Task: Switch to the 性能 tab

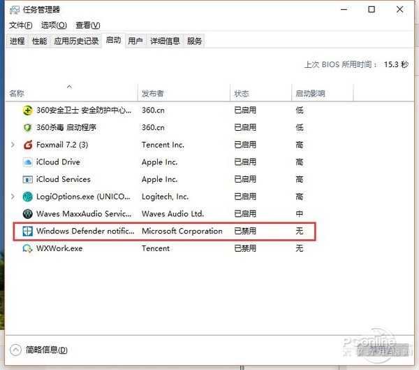Action: coord(39,41)
